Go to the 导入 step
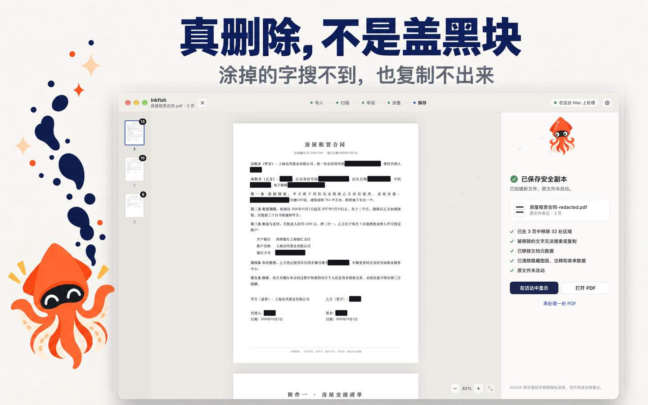The image size is (648, 405). (317, 103)
